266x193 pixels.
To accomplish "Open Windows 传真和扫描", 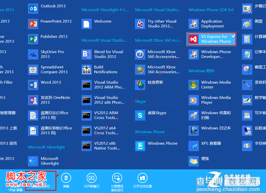I will pos(210,115).
